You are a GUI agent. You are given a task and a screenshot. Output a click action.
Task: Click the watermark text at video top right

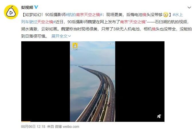tap(111, 44)
